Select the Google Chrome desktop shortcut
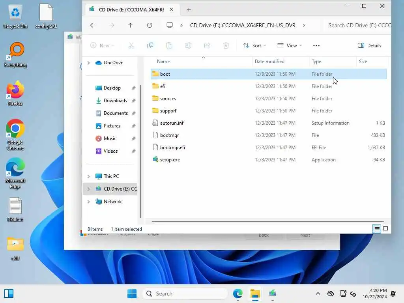The height and width of the screenshot is (303, 404). 15,135
